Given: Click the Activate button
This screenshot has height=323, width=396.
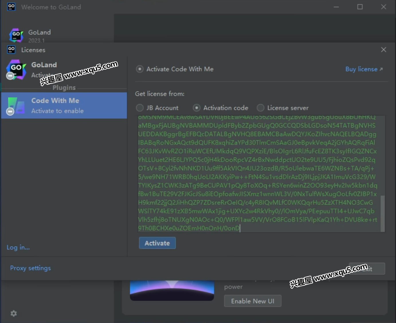Looking at the screenshot, I should (157, 243).
